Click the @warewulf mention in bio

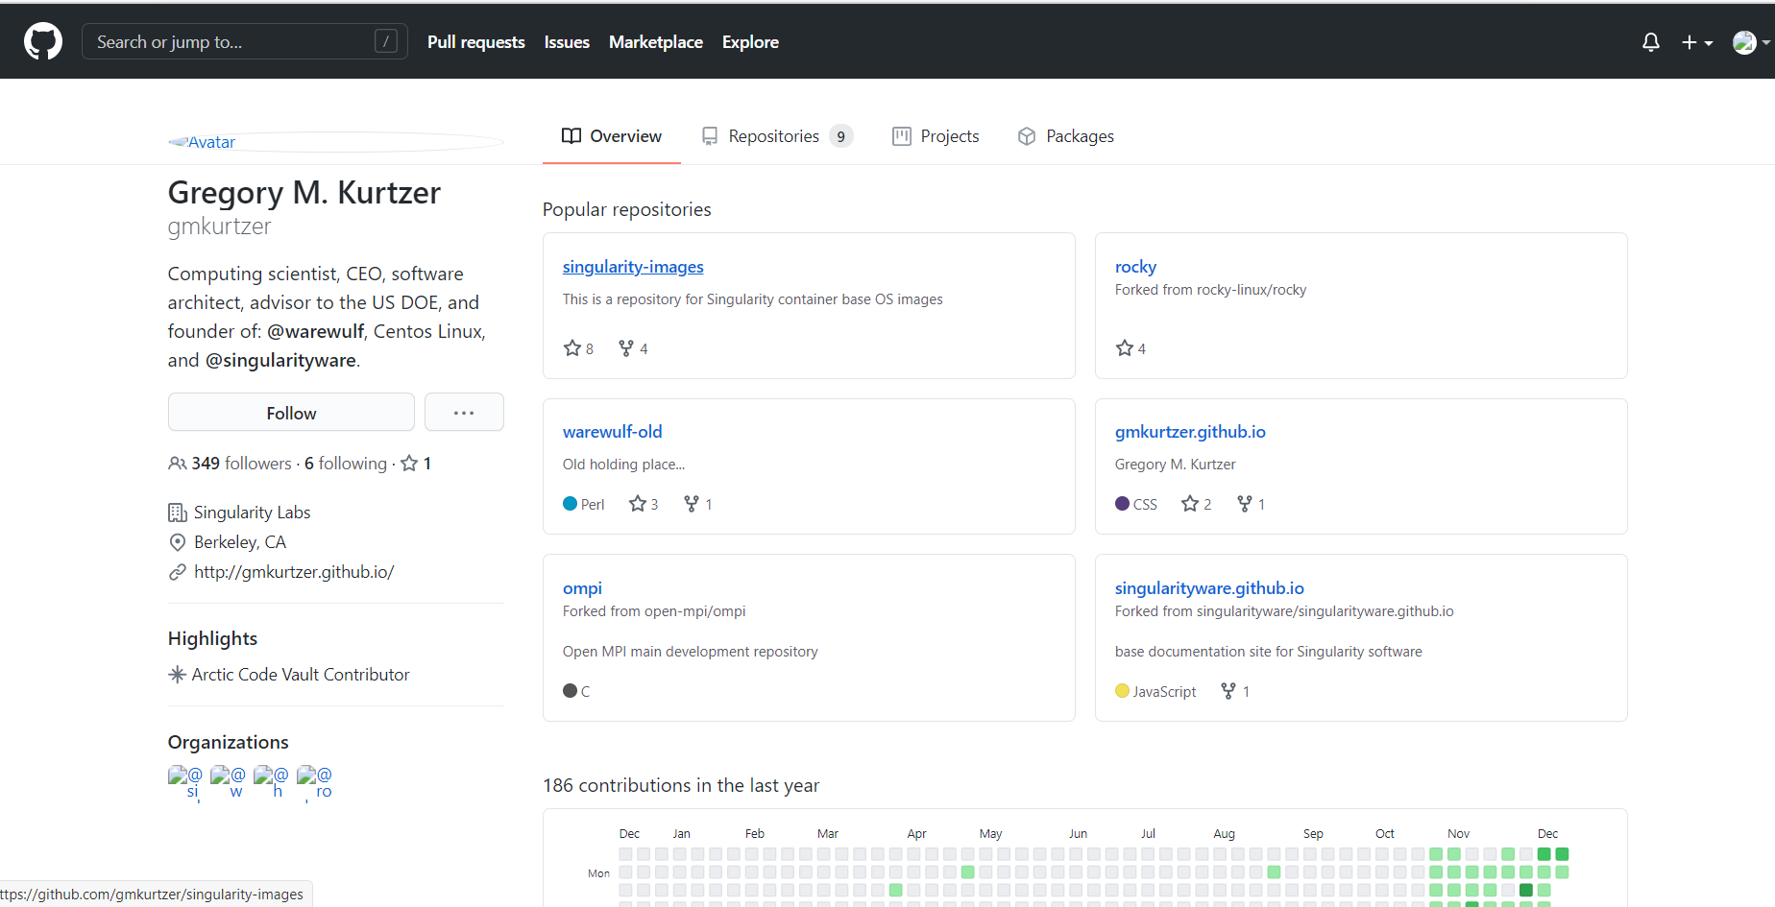[315, 331]
